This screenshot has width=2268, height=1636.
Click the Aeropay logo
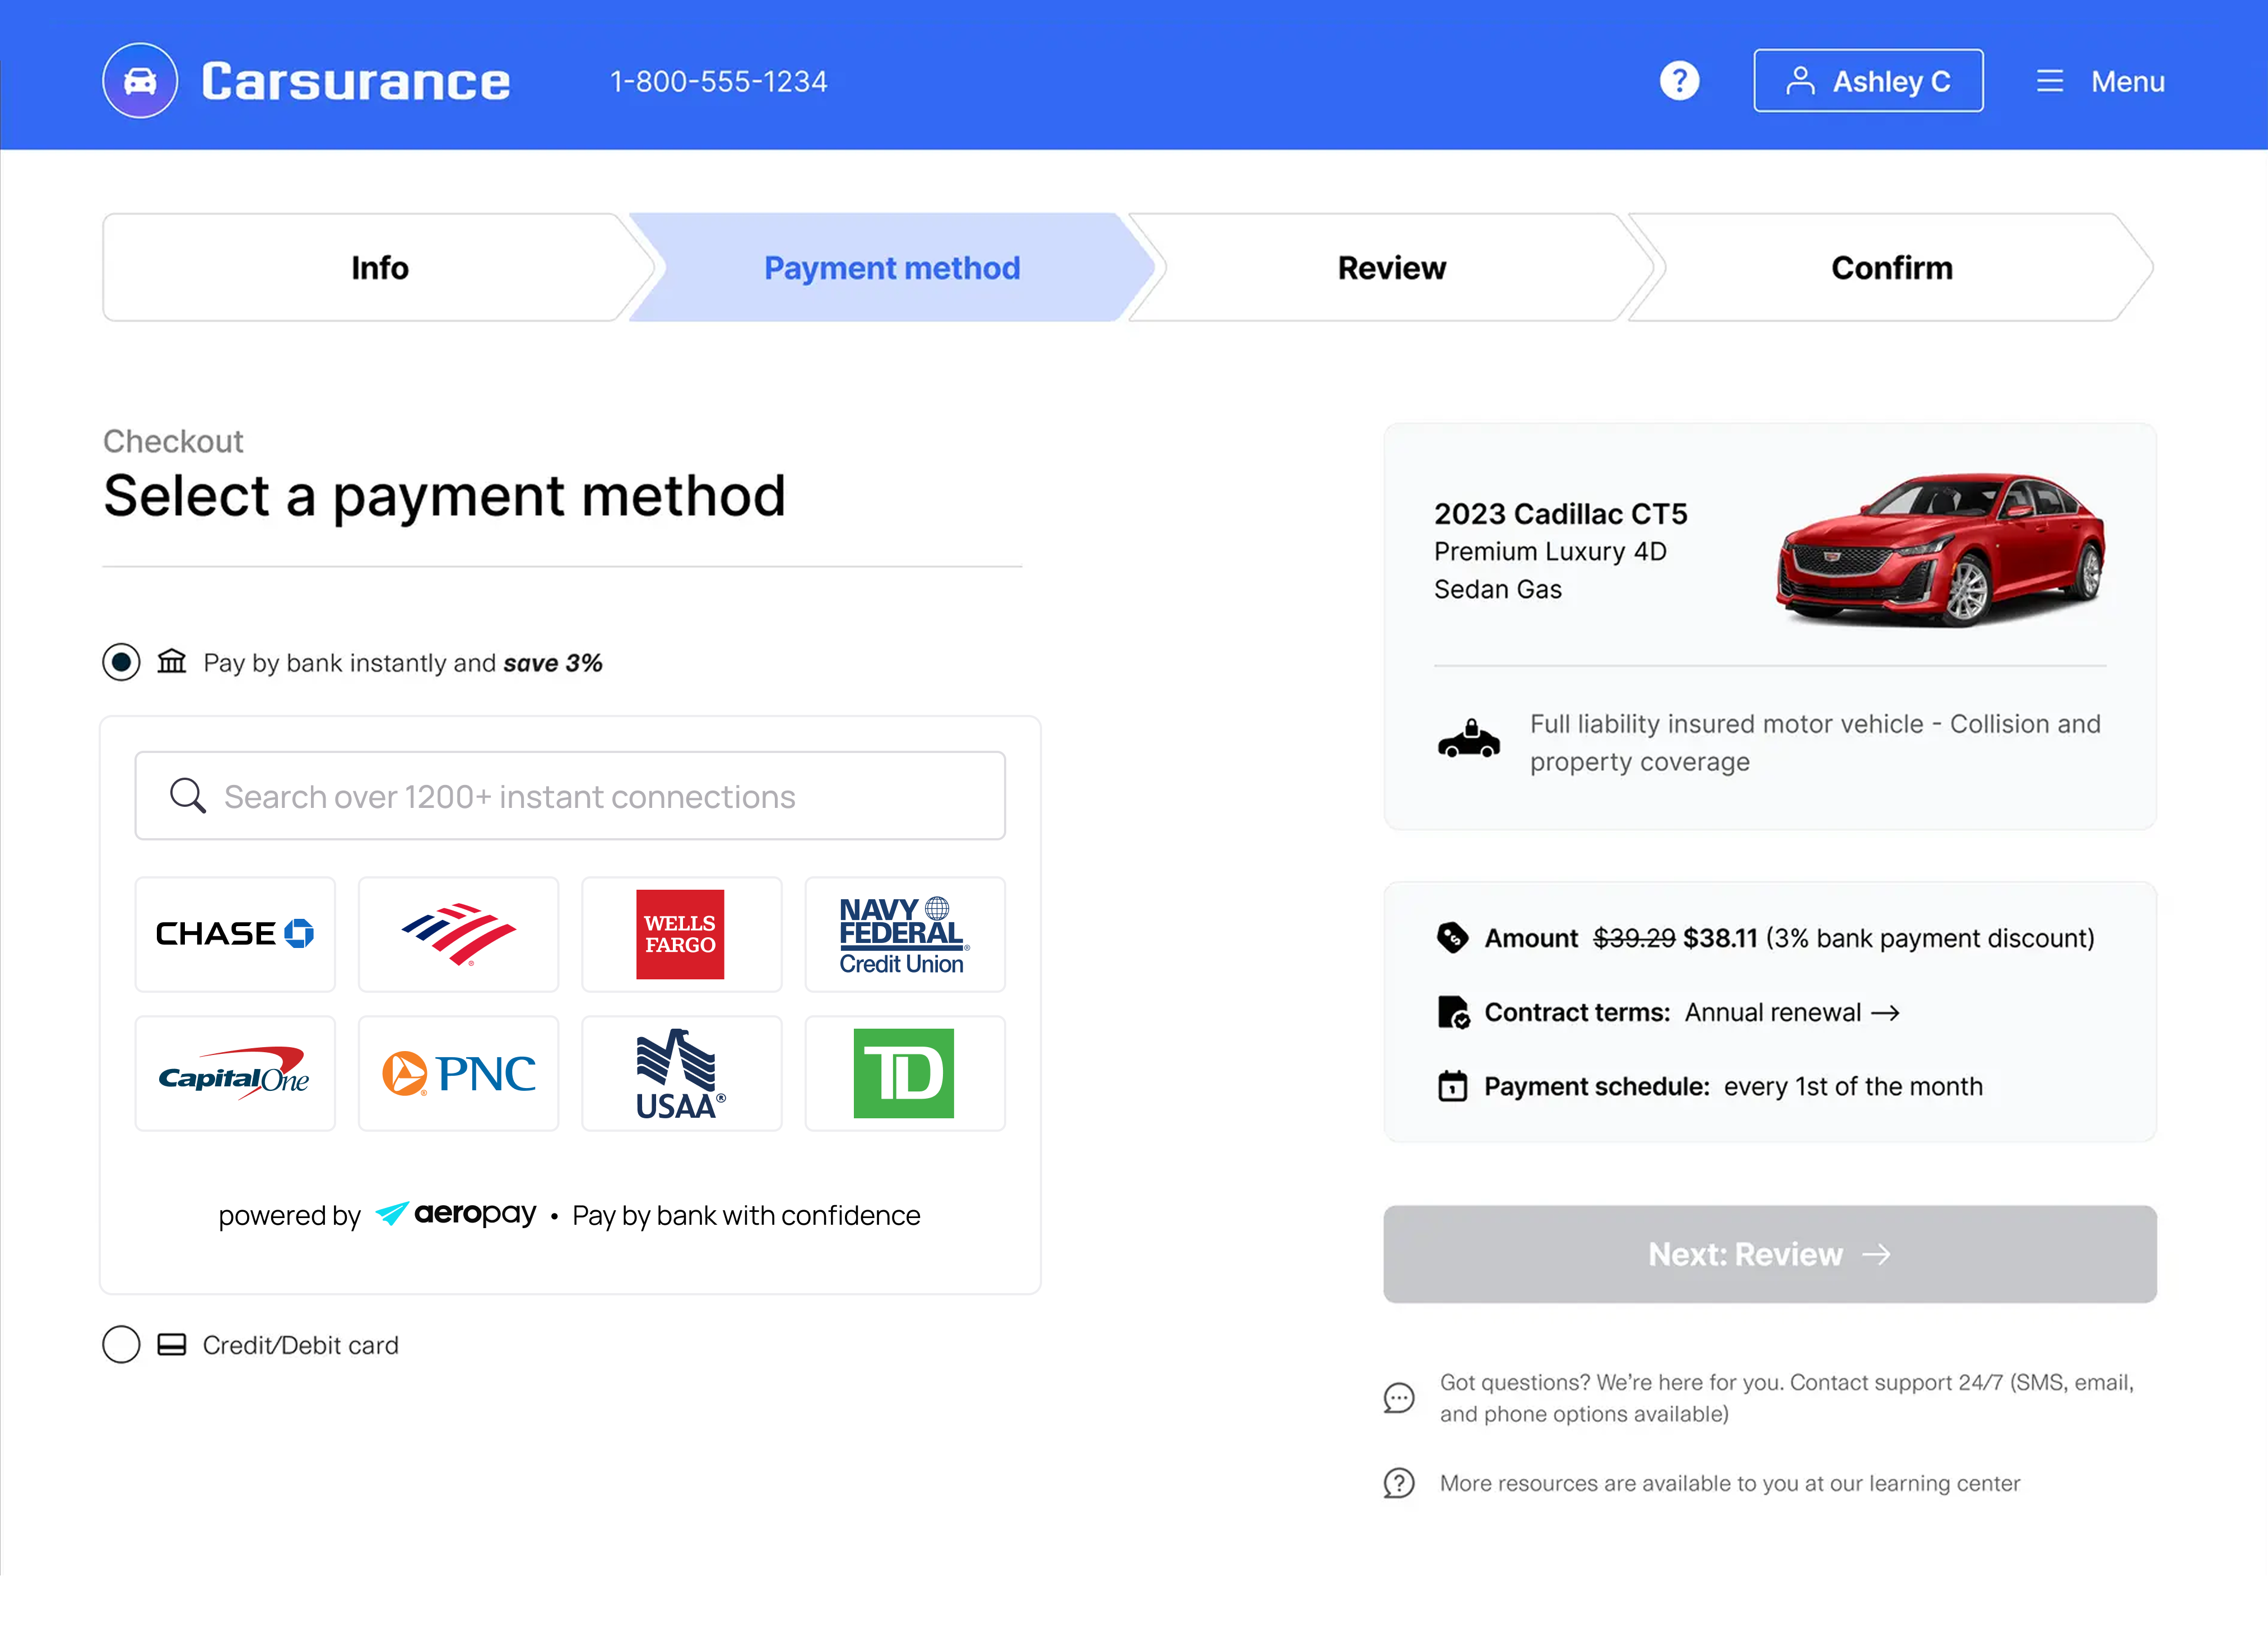[456, 1214]
